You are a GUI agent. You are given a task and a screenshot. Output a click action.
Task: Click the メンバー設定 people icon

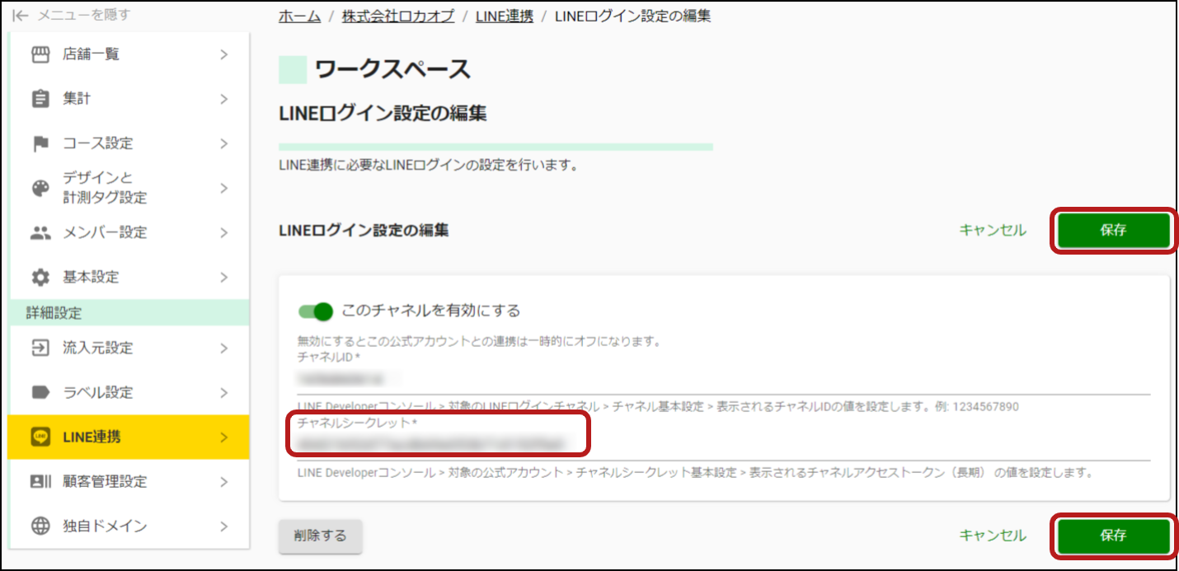(40, 232)
